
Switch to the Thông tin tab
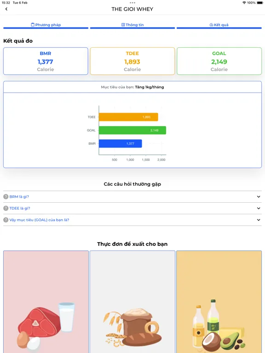tap(132, 25)
